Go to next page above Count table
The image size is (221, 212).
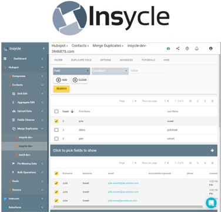[x=205, y=101]
